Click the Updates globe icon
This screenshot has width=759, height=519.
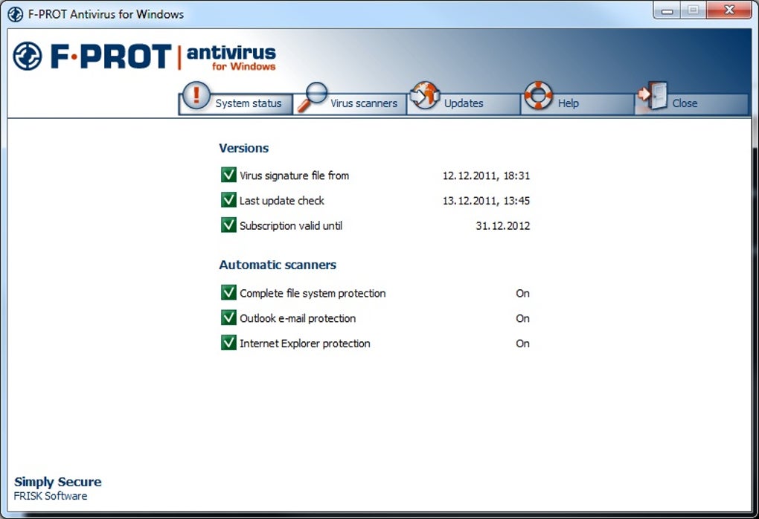pyautogui.click(x=424, y=95)
